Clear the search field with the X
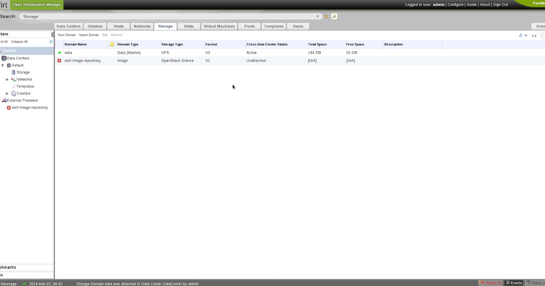 318,16
